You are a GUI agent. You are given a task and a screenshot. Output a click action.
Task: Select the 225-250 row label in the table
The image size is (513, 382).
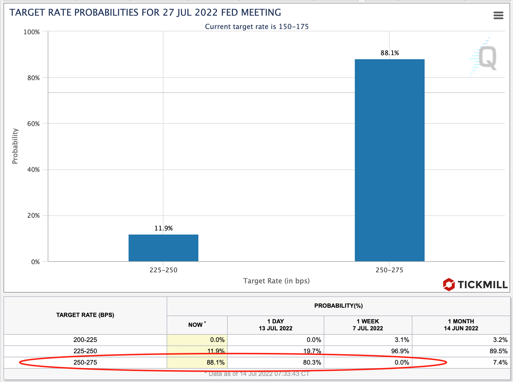pyautogui.click(x=85, y=351)
